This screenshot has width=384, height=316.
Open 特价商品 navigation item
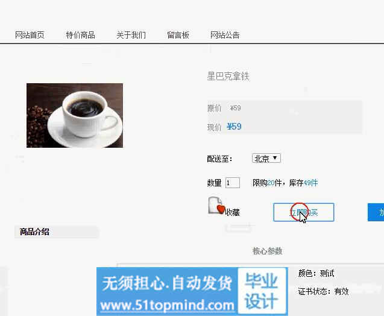coord(80,35)
